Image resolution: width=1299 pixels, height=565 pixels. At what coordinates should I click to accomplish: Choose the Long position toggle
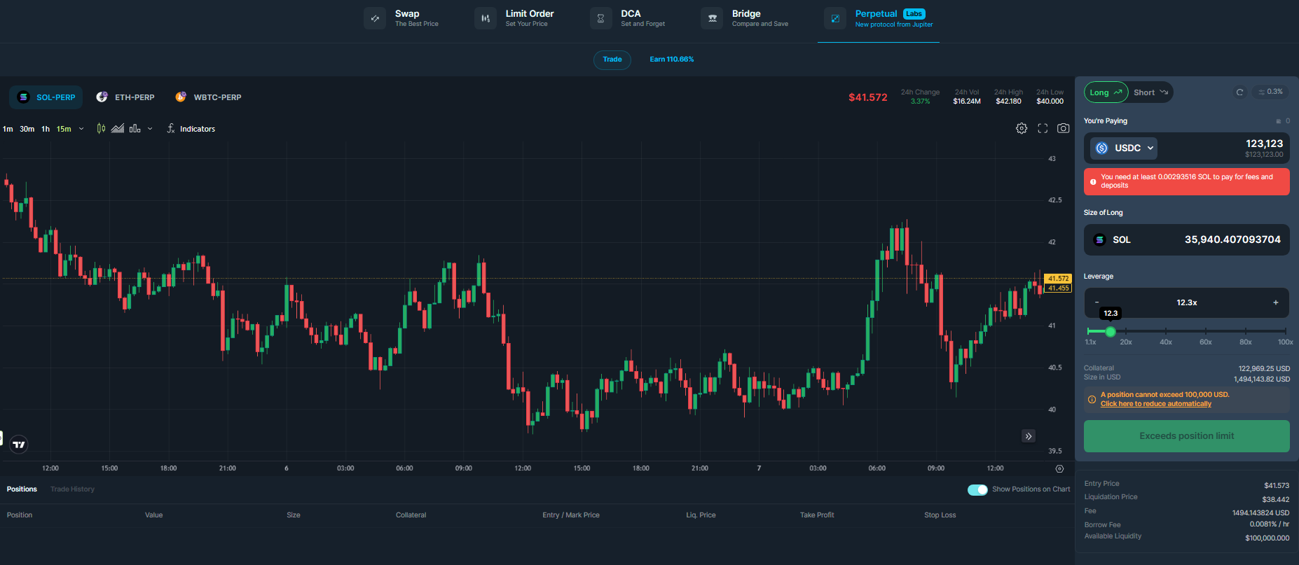(1106, 92)
